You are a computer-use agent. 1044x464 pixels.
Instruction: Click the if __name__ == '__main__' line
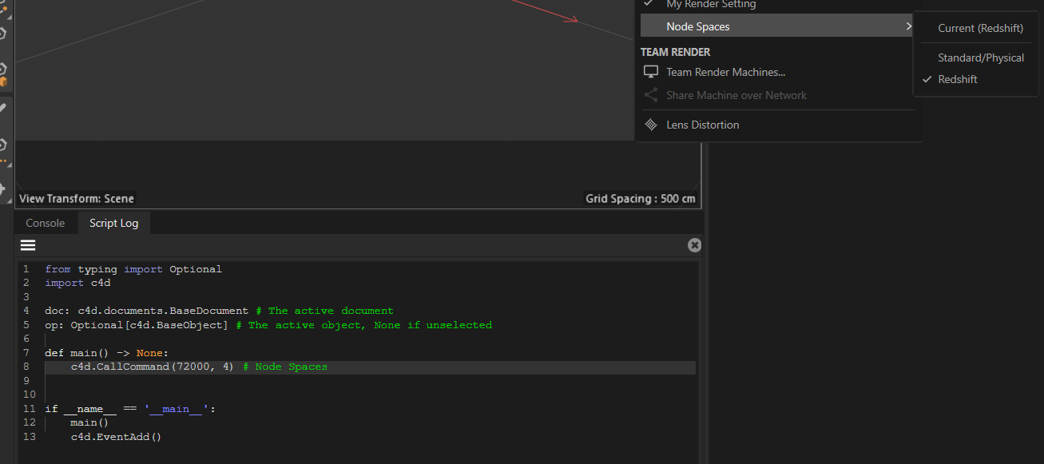click(130, 409)
